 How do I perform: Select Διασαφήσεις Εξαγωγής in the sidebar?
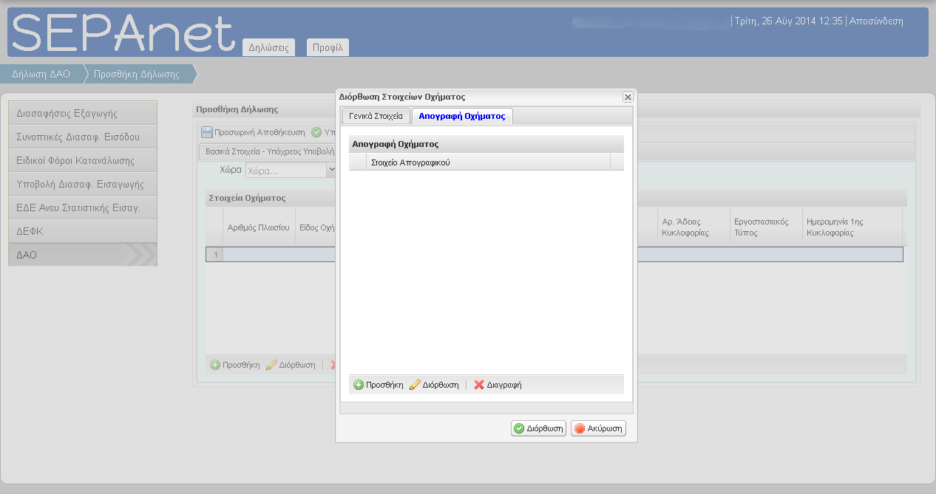(83, 113)
